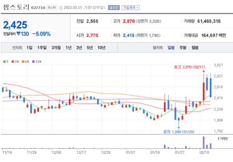This screenshot has height=162, width=233.
Task: Click the stock name 팜스토리
Action: [16, 7]
